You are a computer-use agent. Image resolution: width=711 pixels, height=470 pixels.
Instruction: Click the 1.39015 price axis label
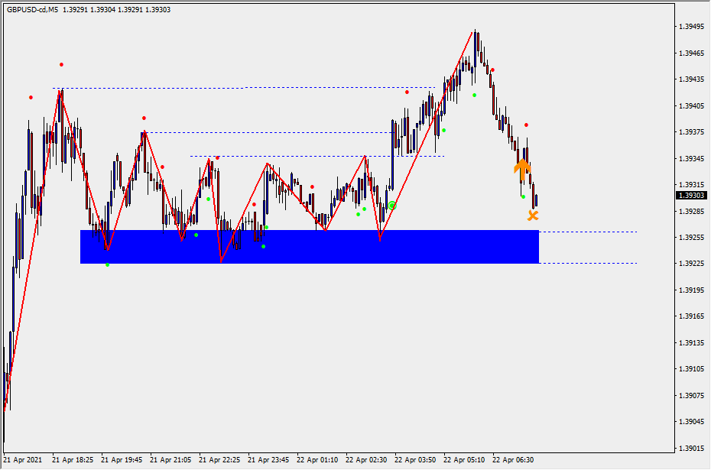pyautogui.click(x=691, y=448)
